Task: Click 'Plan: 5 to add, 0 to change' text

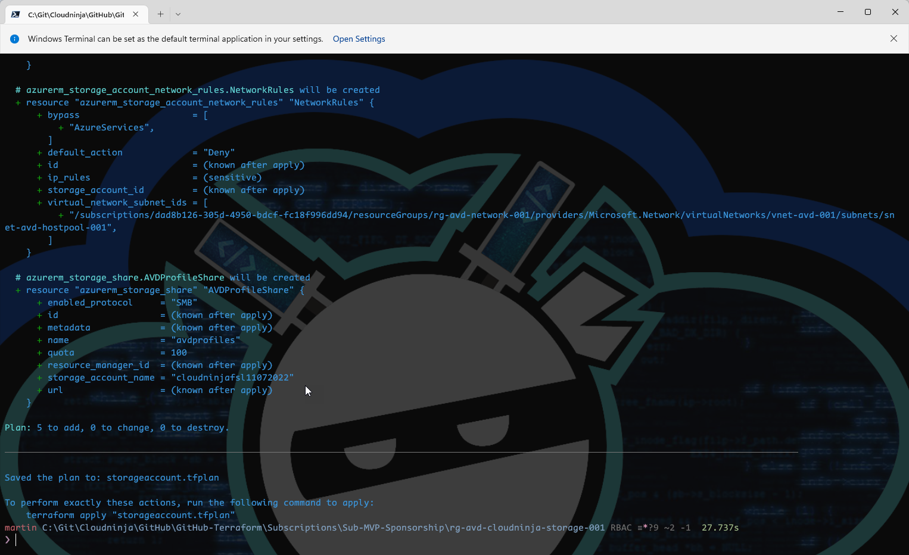Action: pos(117,428)
